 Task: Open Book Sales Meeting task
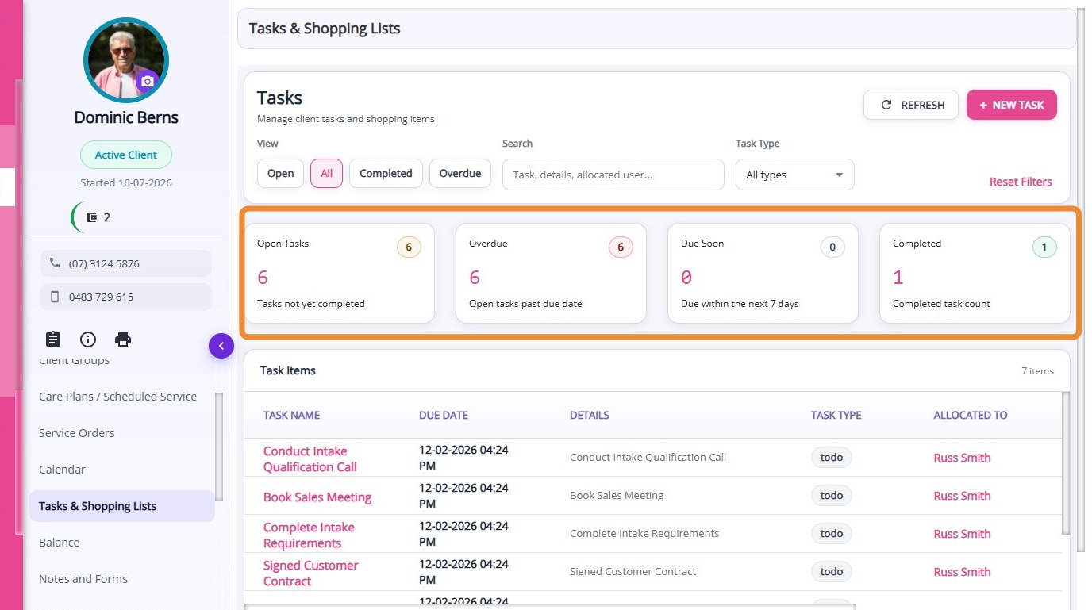[x=317, y=497]
